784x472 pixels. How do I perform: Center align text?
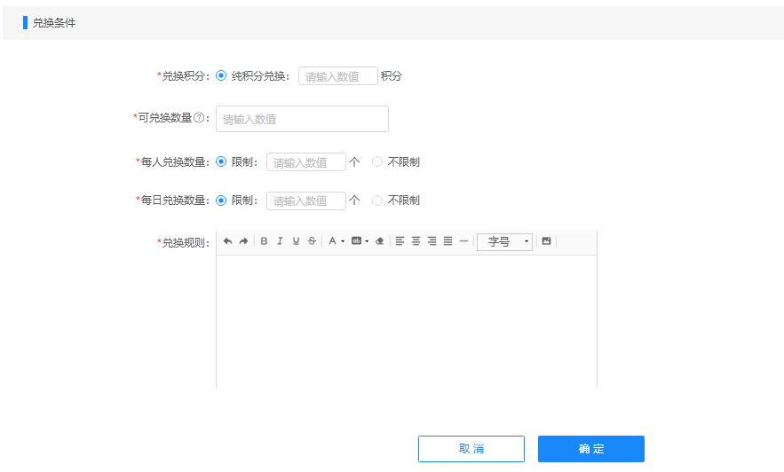[x=416, y=241]
